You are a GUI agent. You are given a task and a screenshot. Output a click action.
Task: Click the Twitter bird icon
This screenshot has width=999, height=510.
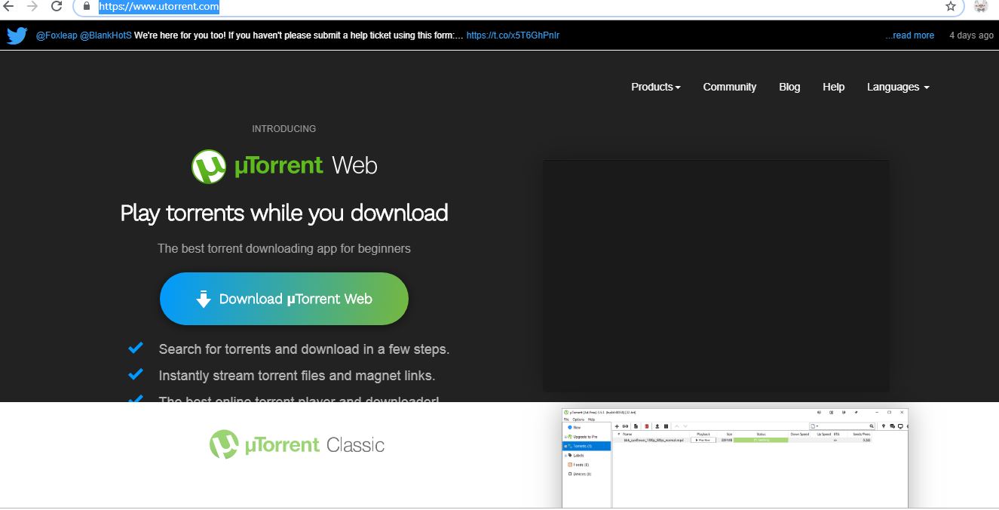(17, 35)
